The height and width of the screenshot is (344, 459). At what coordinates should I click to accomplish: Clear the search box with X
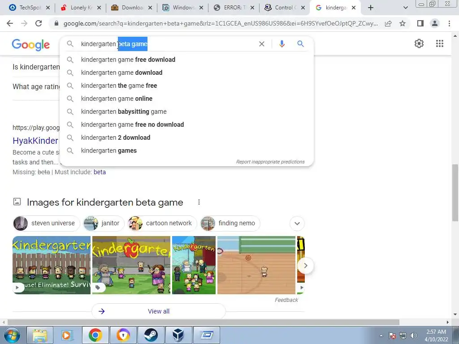click(x=262, y=44)
